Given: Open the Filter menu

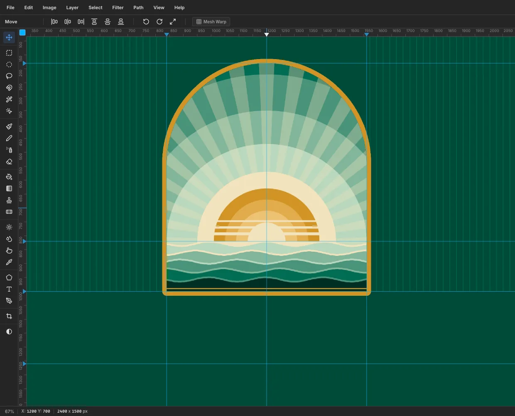Looking at the screenshot, I should point(118,7).
